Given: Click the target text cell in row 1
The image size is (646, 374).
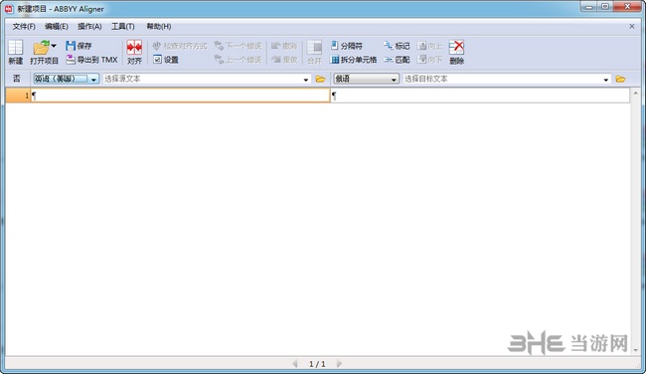Looking at the screenshot, I should (480, 95).
